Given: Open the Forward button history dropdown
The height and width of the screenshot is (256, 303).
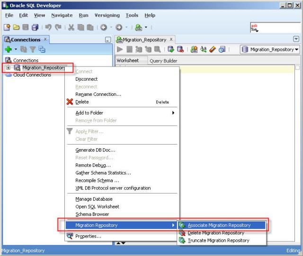Looking at the screenshot, I should [x=126, y=27].
